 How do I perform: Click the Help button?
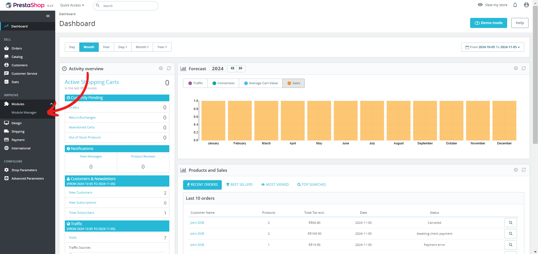[x=519, y=23]
